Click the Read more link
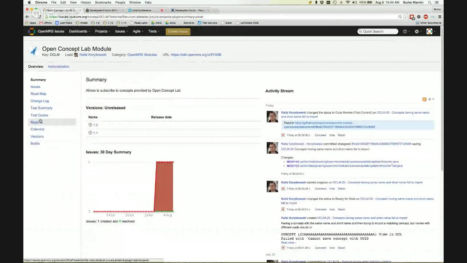467x263 pixels. pos(288,243)
